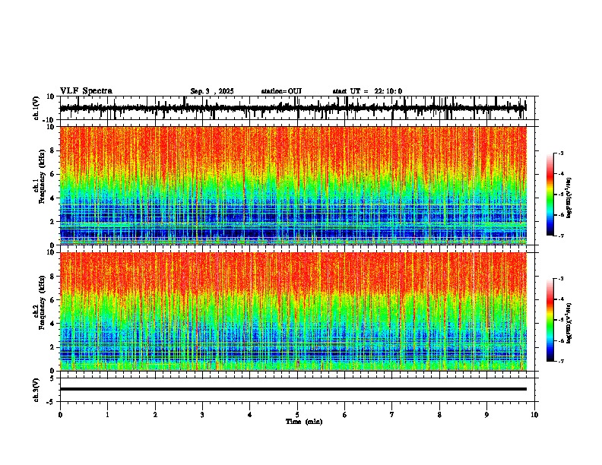Click the "2" tick on time axis
The width and height of the screenshot is (602, 465).
tap(155, 415)
